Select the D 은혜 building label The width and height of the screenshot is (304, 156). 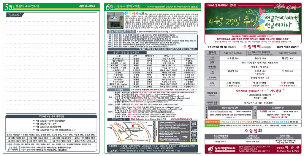[x=194, y=124]
